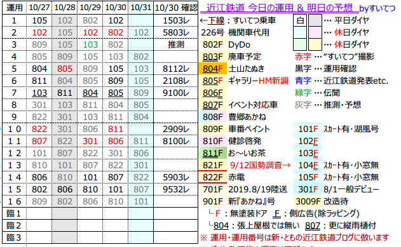Click the 9/12国勢調査→ red note
The image size is (401, 247).
coord(261,166)
